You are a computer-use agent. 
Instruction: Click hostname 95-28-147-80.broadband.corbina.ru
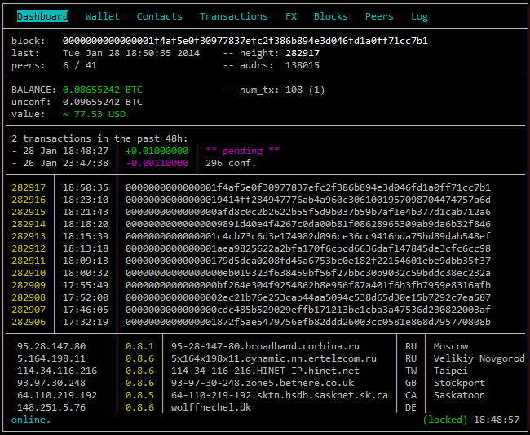pos(265,346)
